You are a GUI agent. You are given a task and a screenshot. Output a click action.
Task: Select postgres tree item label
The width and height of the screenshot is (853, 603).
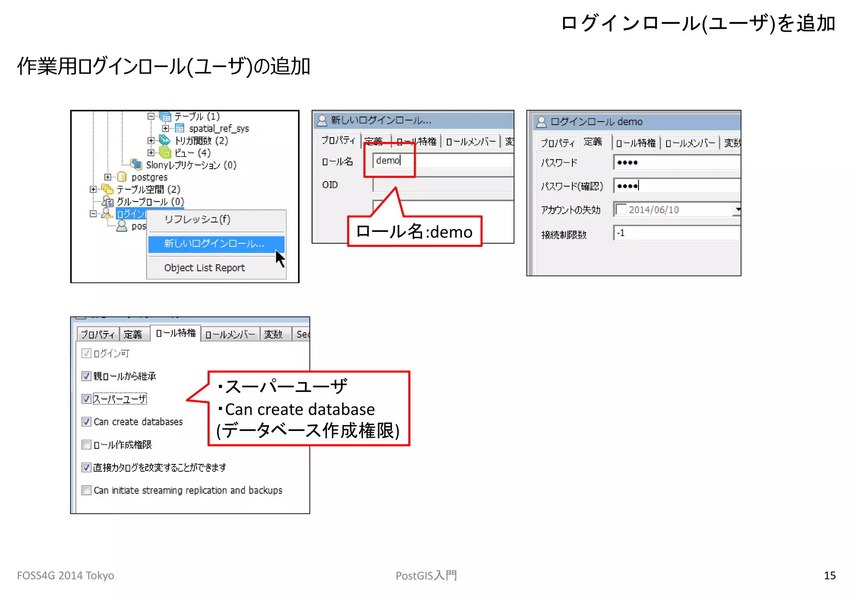150,177
